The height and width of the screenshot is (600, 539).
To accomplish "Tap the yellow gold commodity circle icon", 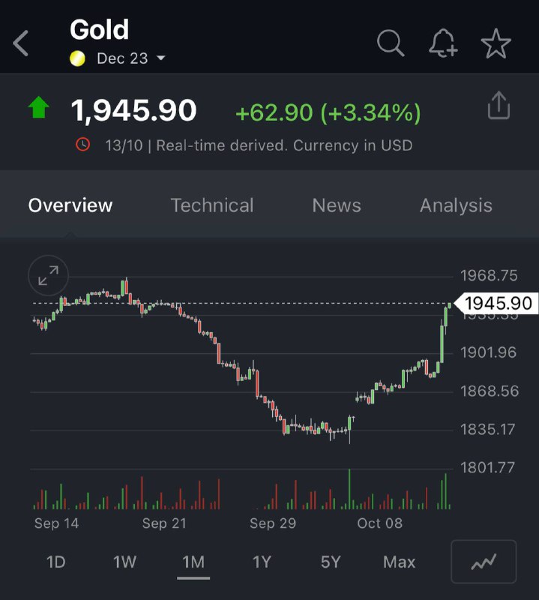I will click(x=77, y=58).
